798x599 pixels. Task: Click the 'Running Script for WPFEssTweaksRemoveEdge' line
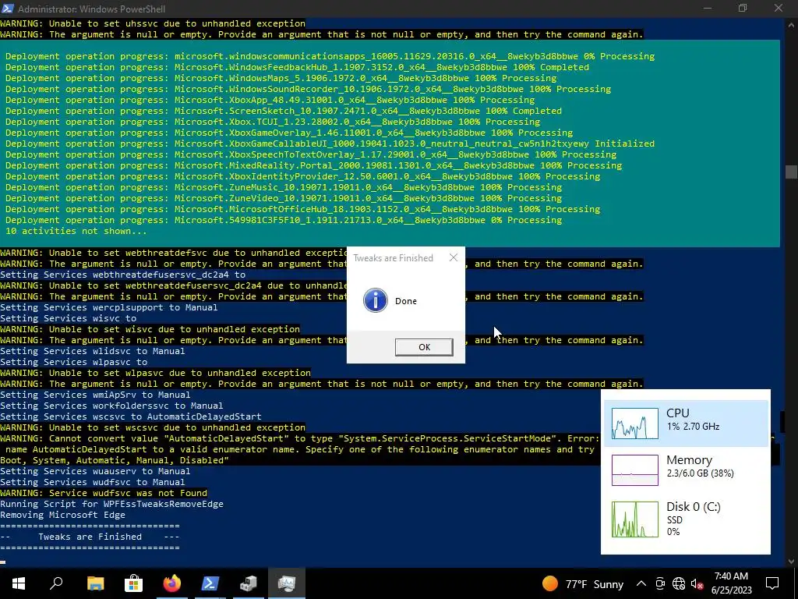pyautogui.click(x=112, y=504)
